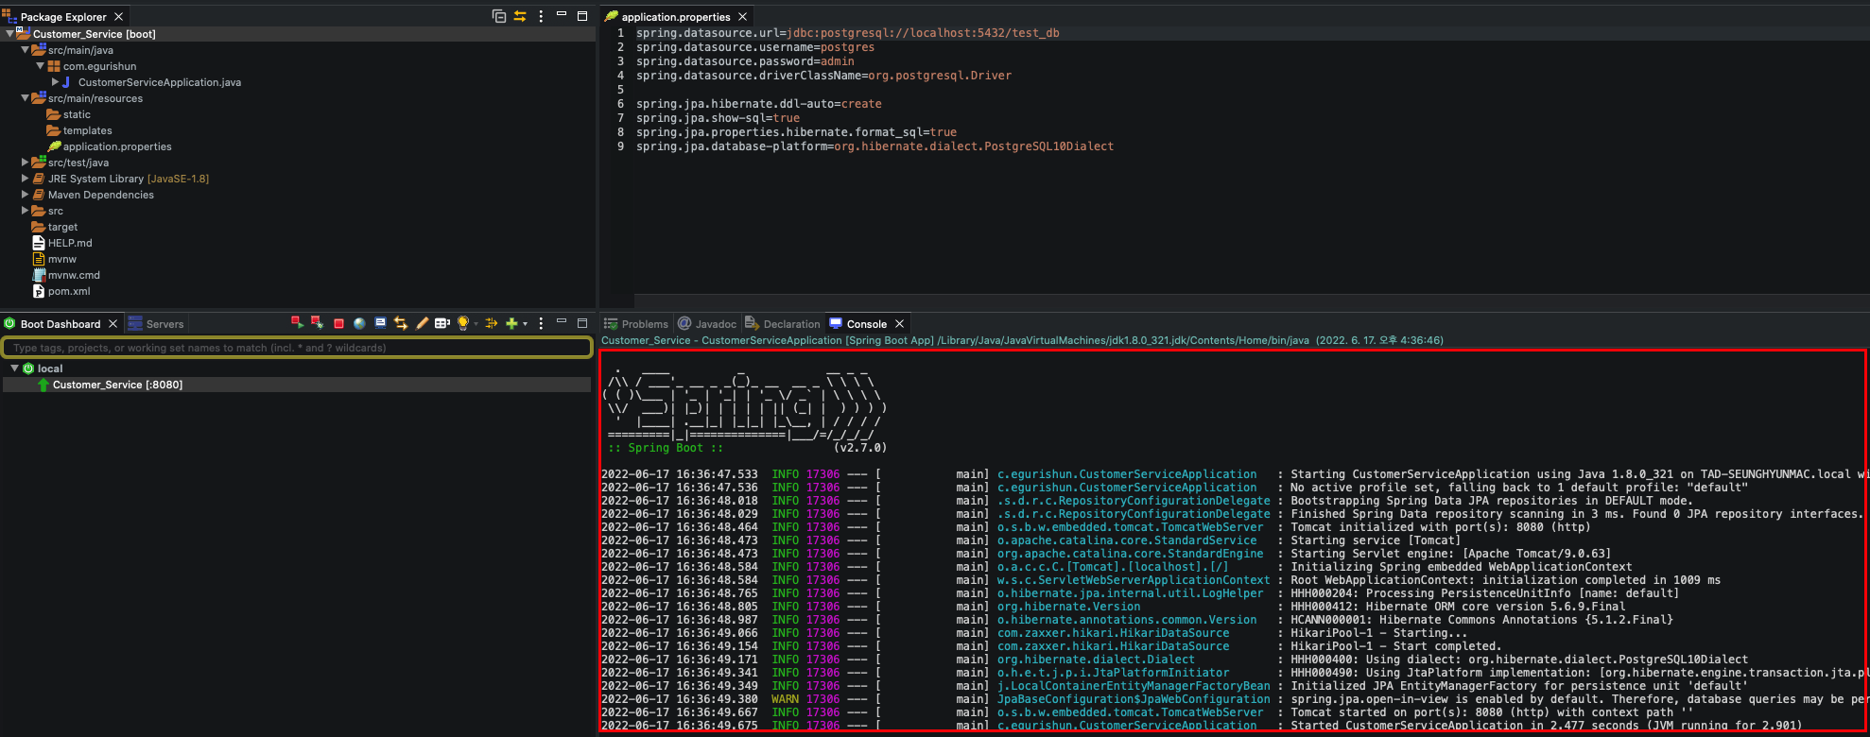This screenshot has height=737, width=1870.
Task: Switch to the Javadoc tab
Action: 708,324
